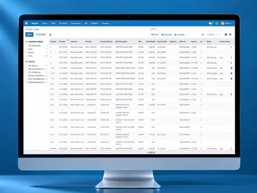
Task: Open the conversations chat icon
Action: (210, 23)
